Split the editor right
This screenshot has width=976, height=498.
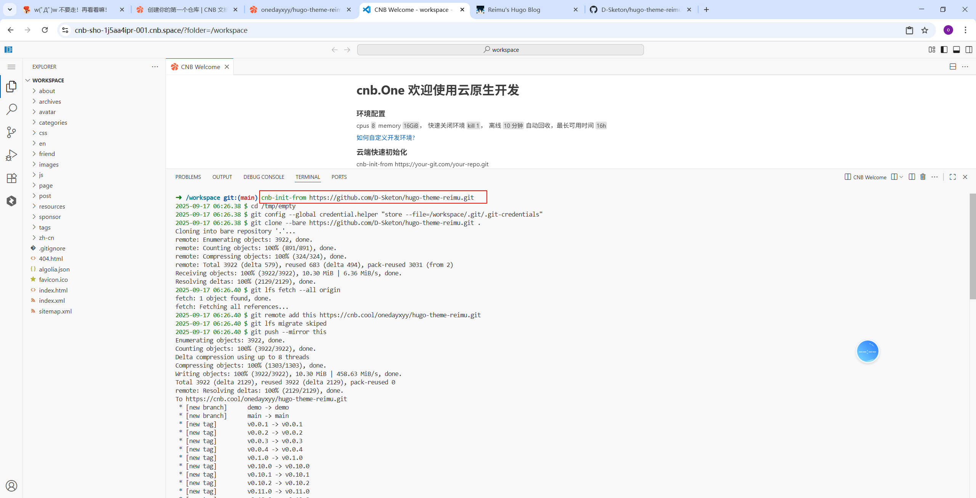click(953, 67)
